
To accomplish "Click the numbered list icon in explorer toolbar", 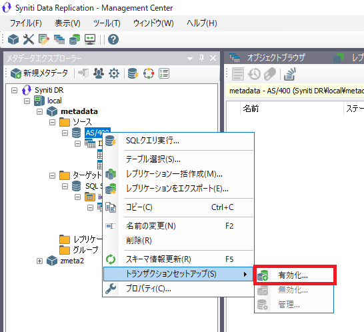I will (164, 73).
